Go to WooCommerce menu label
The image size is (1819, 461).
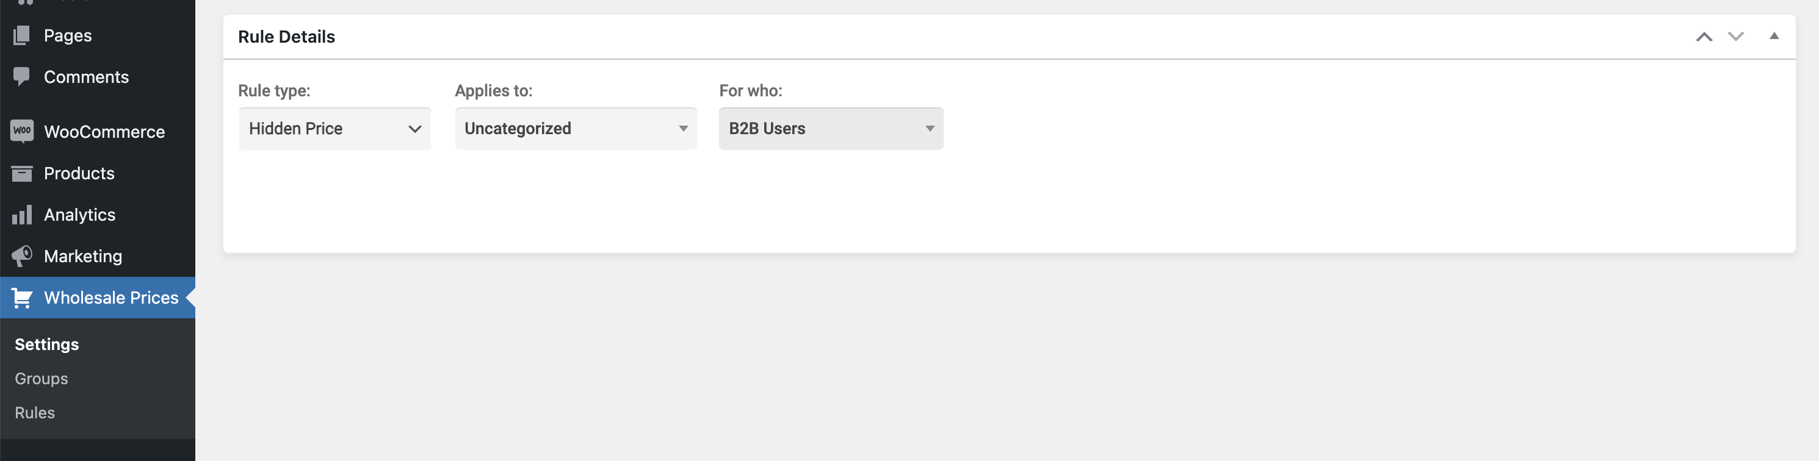pyautogui.click(x=104, y=132)
